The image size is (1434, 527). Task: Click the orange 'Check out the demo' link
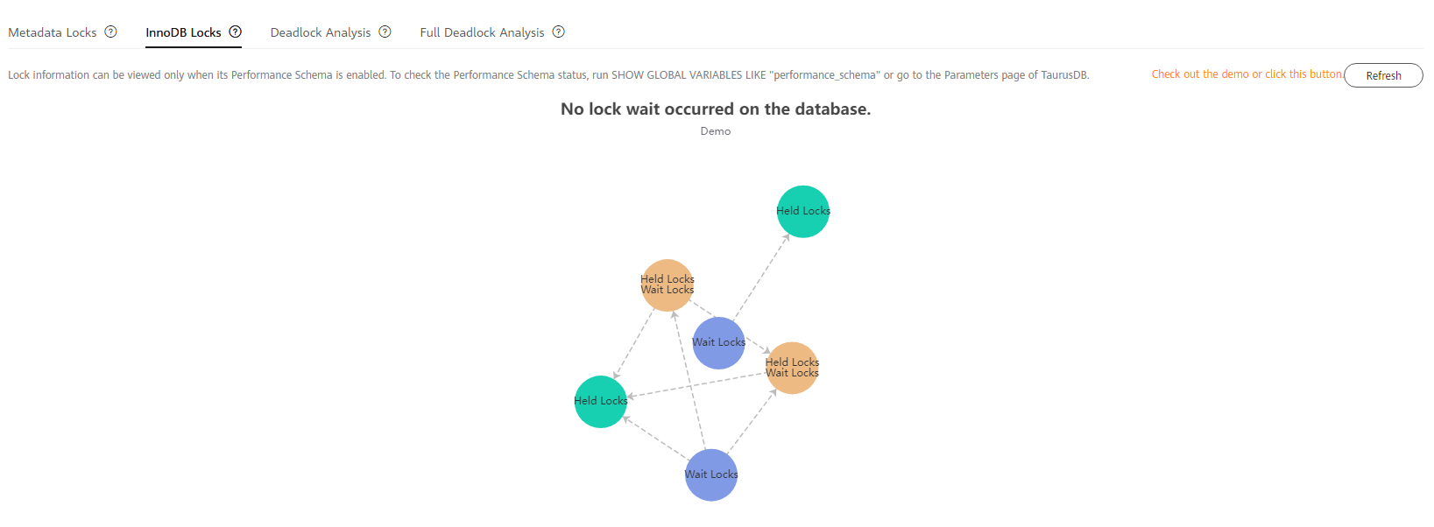pos(1247,74)
